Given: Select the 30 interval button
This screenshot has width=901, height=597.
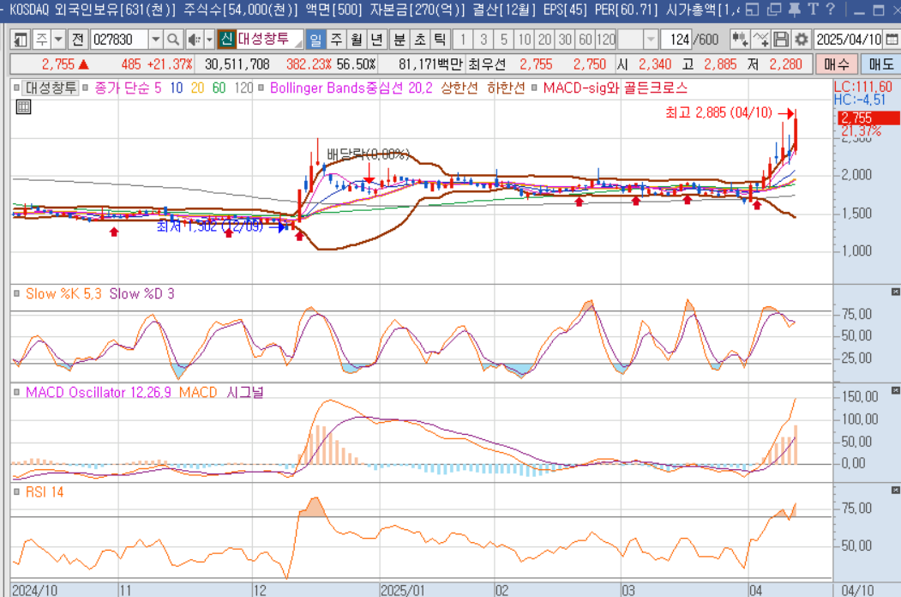Looking at the screenshot, I should click(x=566, y=39).
